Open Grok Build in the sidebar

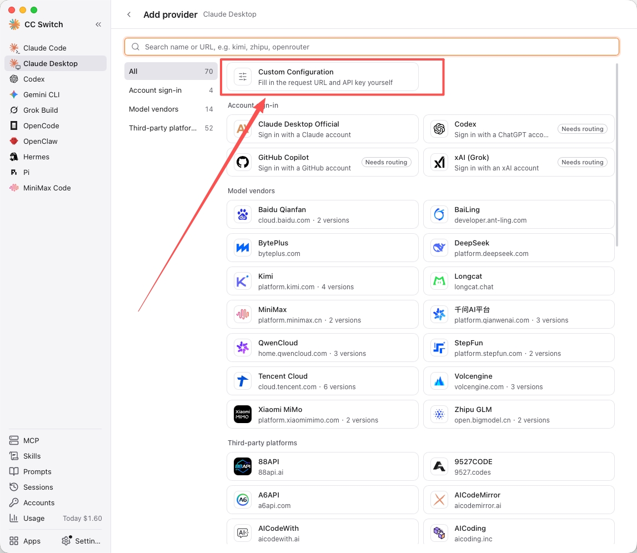(55, 110)
